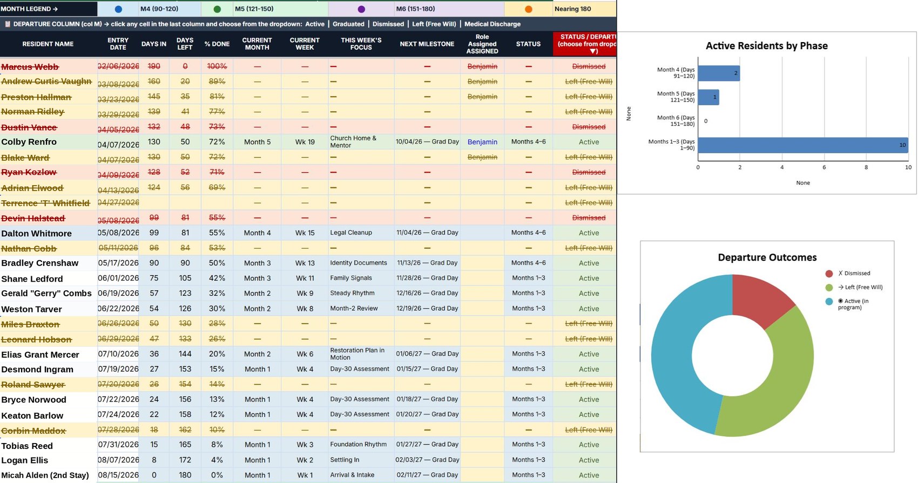Select Weston Tarver's Month-2 Review focus cell
918x483 pixels.
pyautogui.click(x=361, y=308)
